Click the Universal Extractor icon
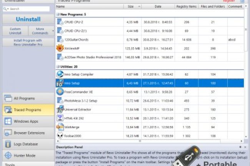This screenshot has width=250, height=166. coord(60,109)
